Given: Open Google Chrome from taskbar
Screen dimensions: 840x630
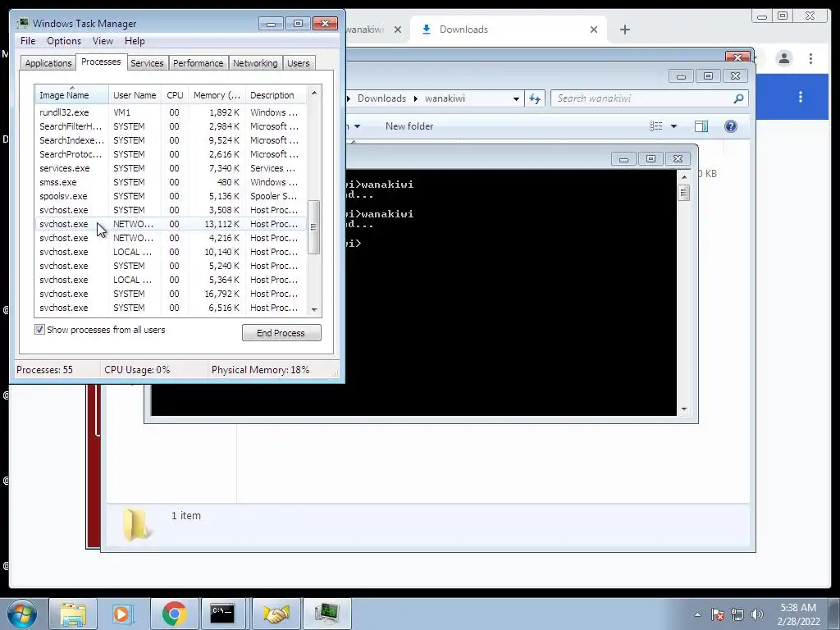Looking at the screenshot, I should pos(174,614).
